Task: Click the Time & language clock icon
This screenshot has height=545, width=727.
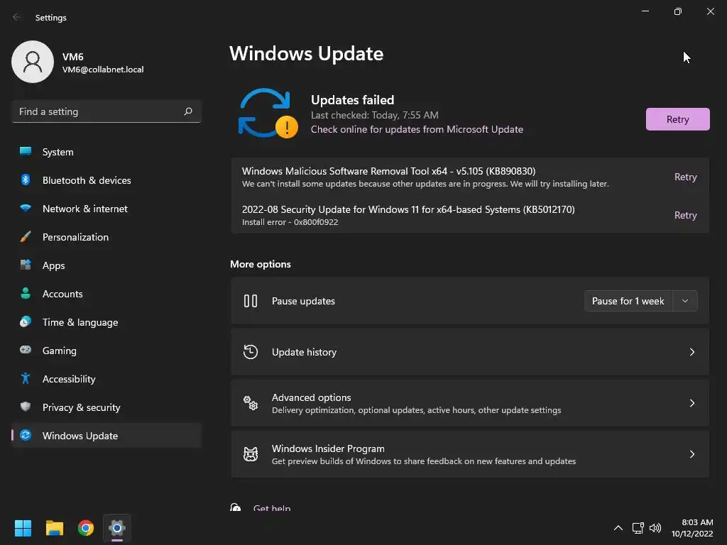Action: 26,321
